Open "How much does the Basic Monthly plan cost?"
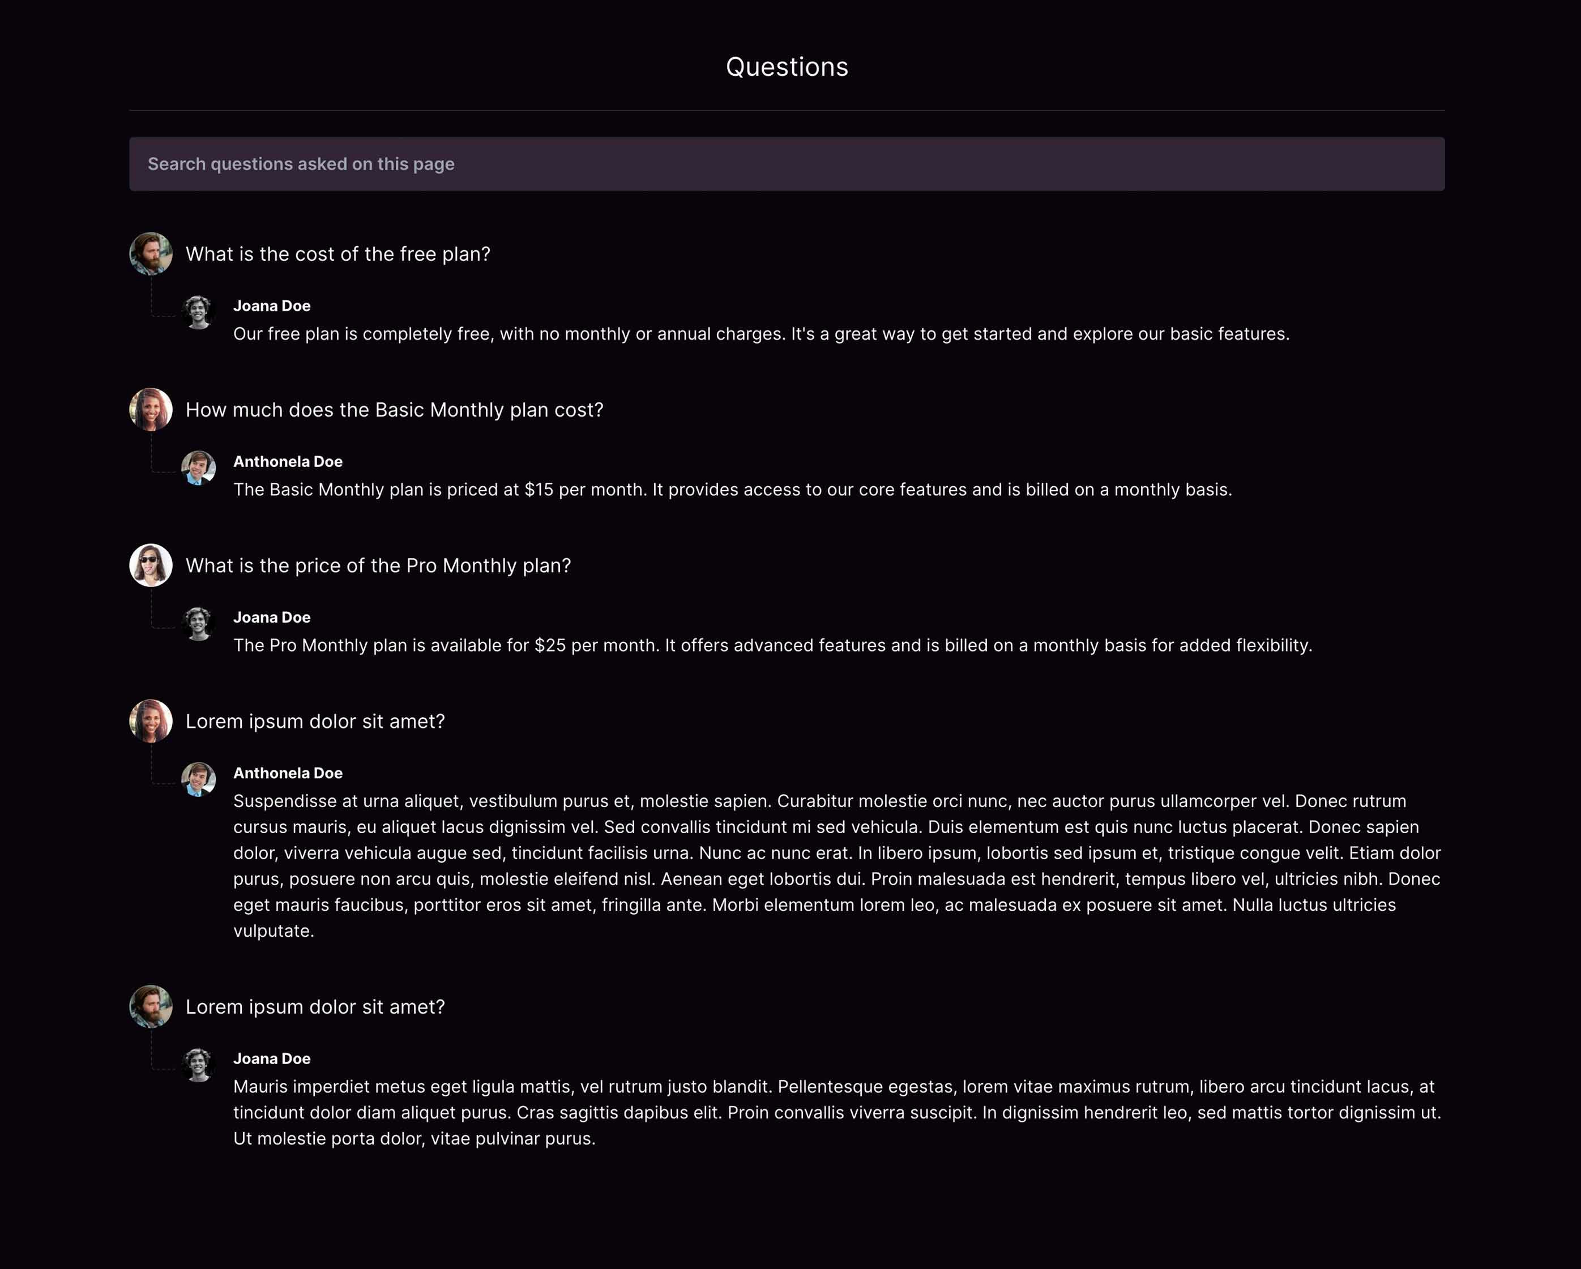Screen dimensions: 1581x1269 click(395, 410)
